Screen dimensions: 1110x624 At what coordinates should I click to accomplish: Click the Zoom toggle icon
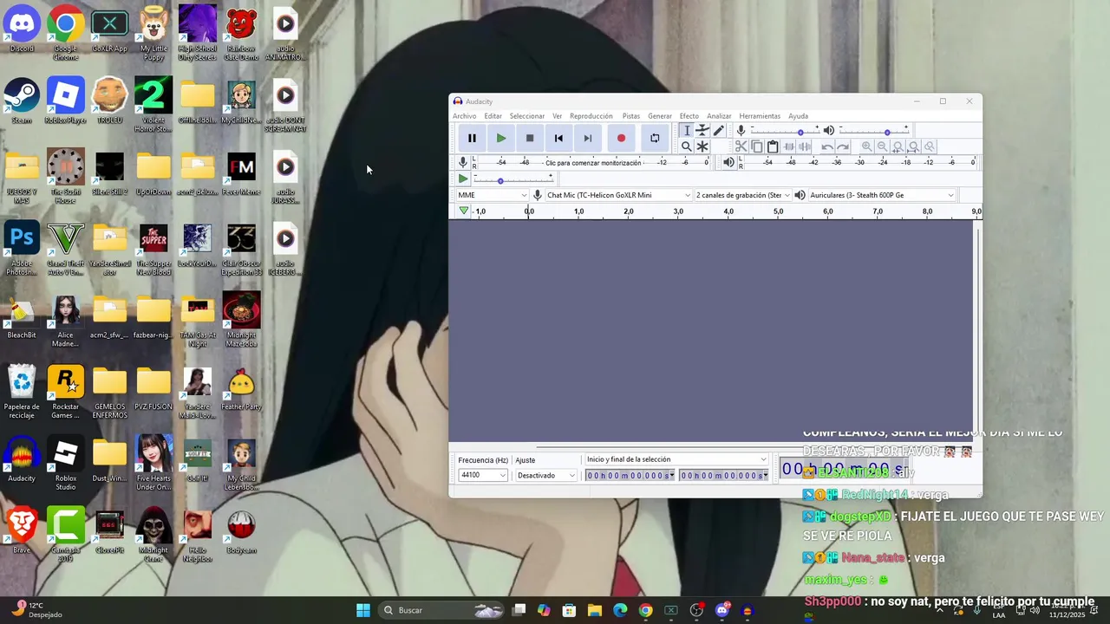coord(930,146)
